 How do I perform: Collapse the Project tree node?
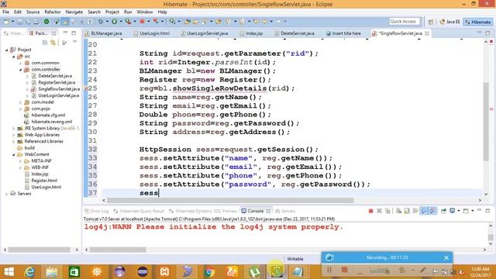pos(7,50)
